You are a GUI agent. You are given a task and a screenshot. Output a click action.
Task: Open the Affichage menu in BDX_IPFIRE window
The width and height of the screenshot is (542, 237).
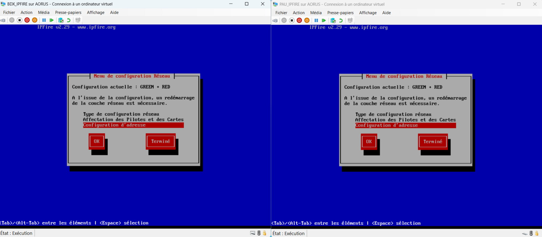pos(96,13)
